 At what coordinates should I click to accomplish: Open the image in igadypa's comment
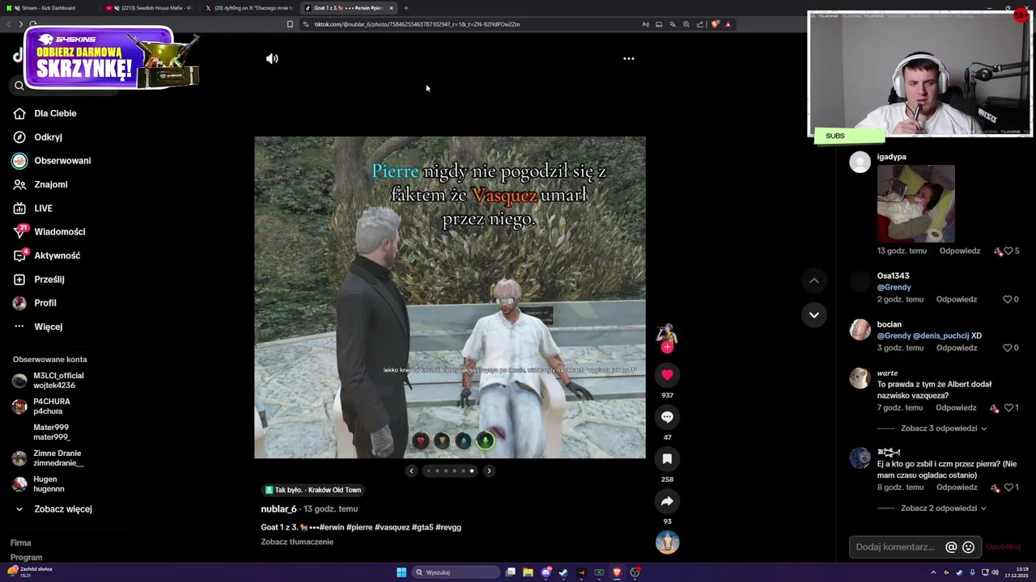coord(915,204)
